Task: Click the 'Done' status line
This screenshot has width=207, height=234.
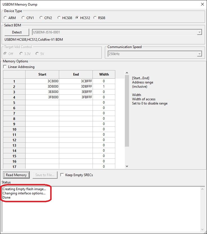Action: pos(6,197)
